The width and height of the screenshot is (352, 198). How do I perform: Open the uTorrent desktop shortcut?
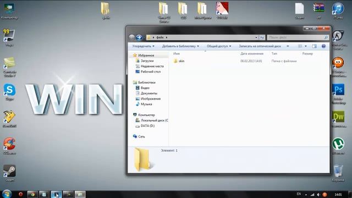(x=338, y=146)
